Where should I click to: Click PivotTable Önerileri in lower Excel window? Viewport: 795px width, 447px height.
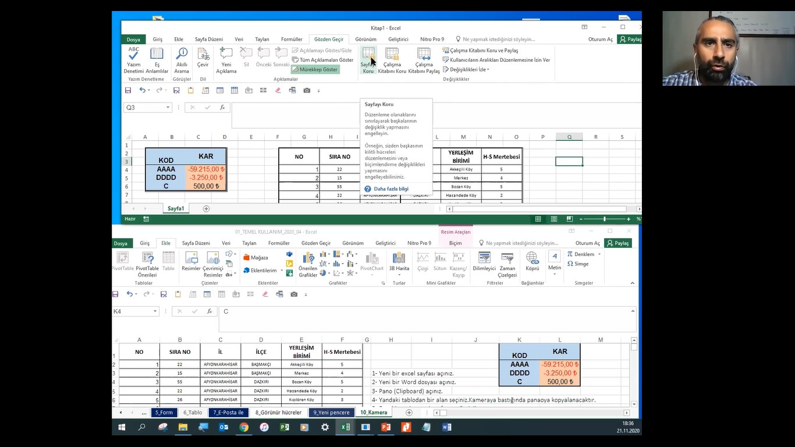pos(147,264)
